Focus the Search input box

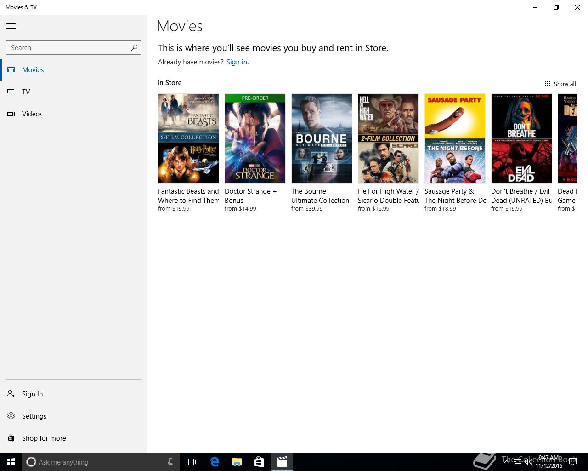[x=73, y=48]
